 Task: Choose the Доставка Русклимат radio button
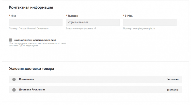[x=14, y=90]
